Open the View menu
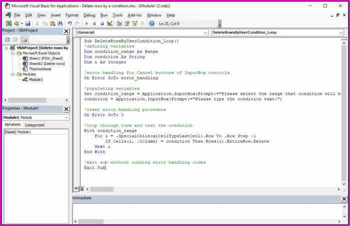The width and height of the screenshot is (350, 226). click(41, 15)
